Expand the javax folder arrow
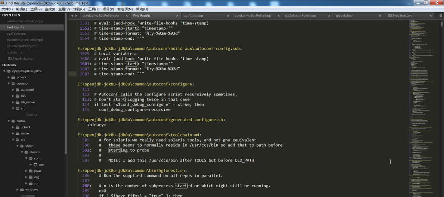This screenshot has height=197, width=444. tap(26, 171)
